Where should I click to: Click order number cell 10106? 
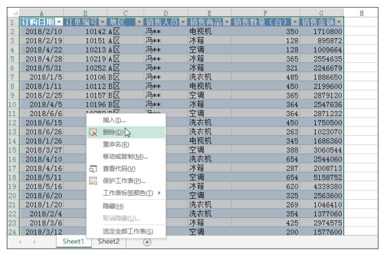85,77
